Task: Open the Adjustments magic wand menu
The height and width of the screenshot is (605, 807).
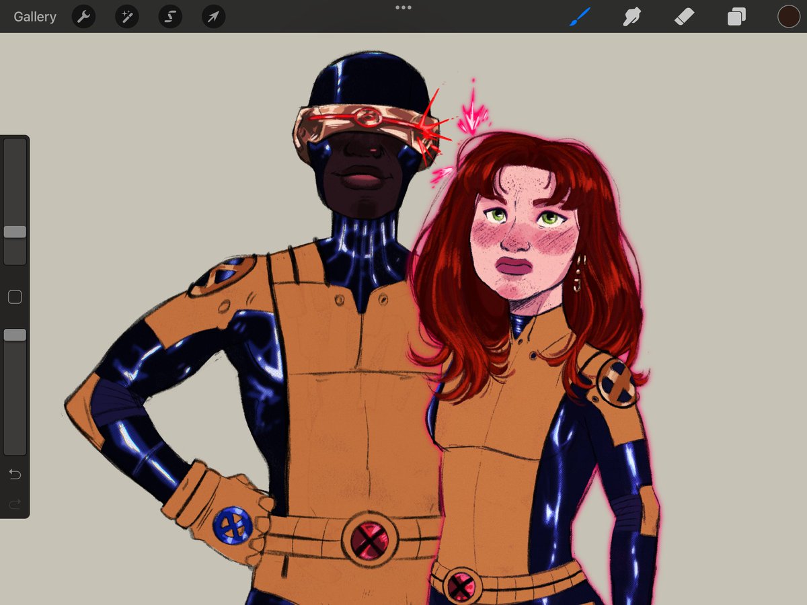Action: [126, 17]
